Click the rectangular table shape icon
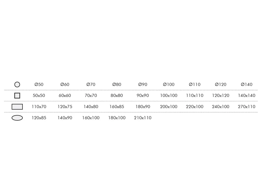The image size is (262, 196). pos(17,107)
